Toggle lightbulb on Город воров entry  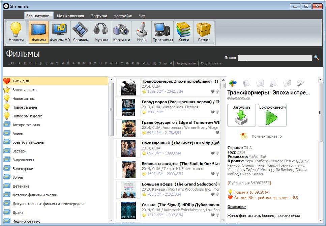tap(217, 112)
